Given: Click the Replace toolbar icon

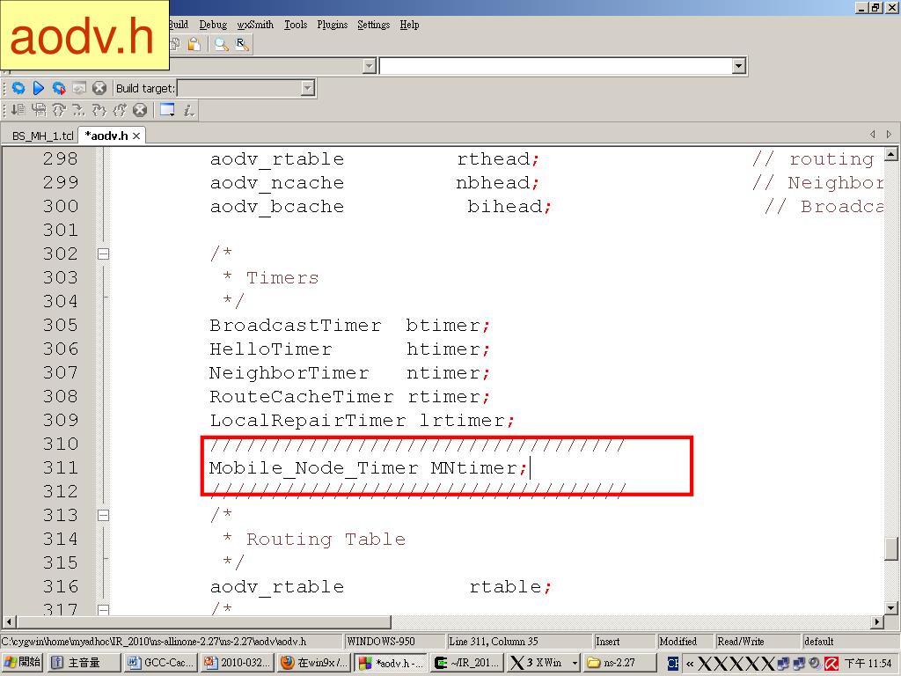Looking at the screenshot, I should [243, 44].
